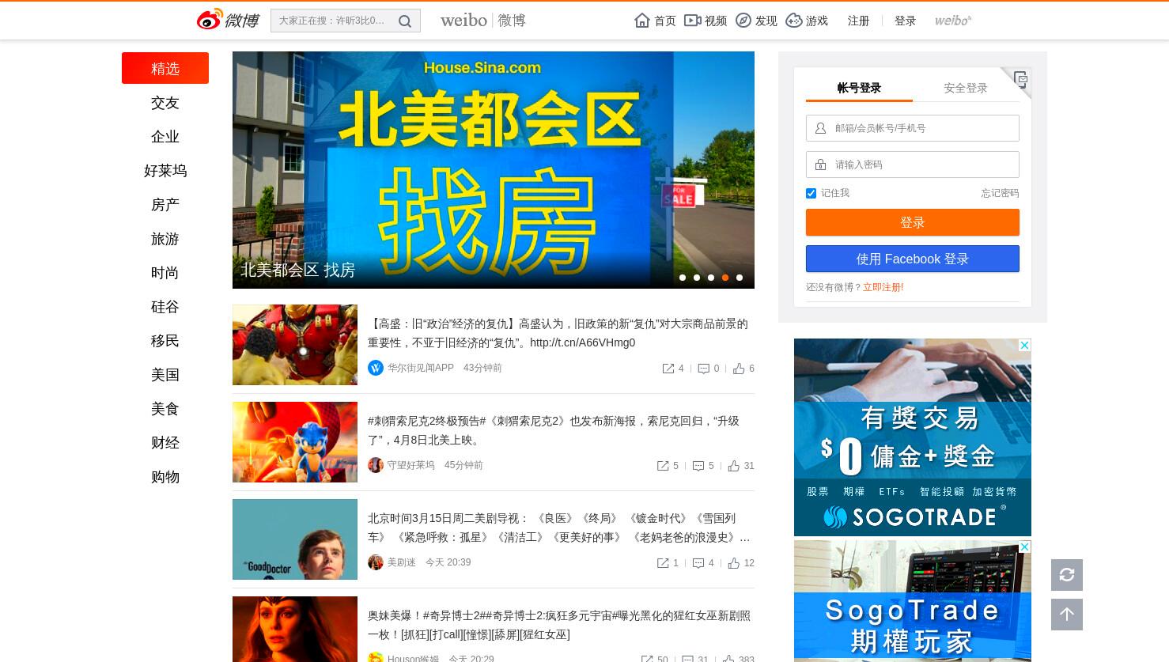Click 登录 in top navigation
This screenshot has height=662, width=1169.
(x=905, y=21)
